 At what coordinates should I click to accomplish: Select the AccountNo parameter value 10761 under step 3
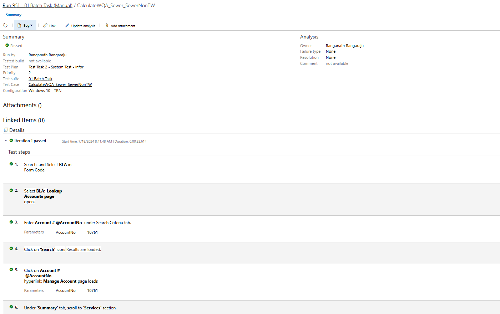click(92, 232)
